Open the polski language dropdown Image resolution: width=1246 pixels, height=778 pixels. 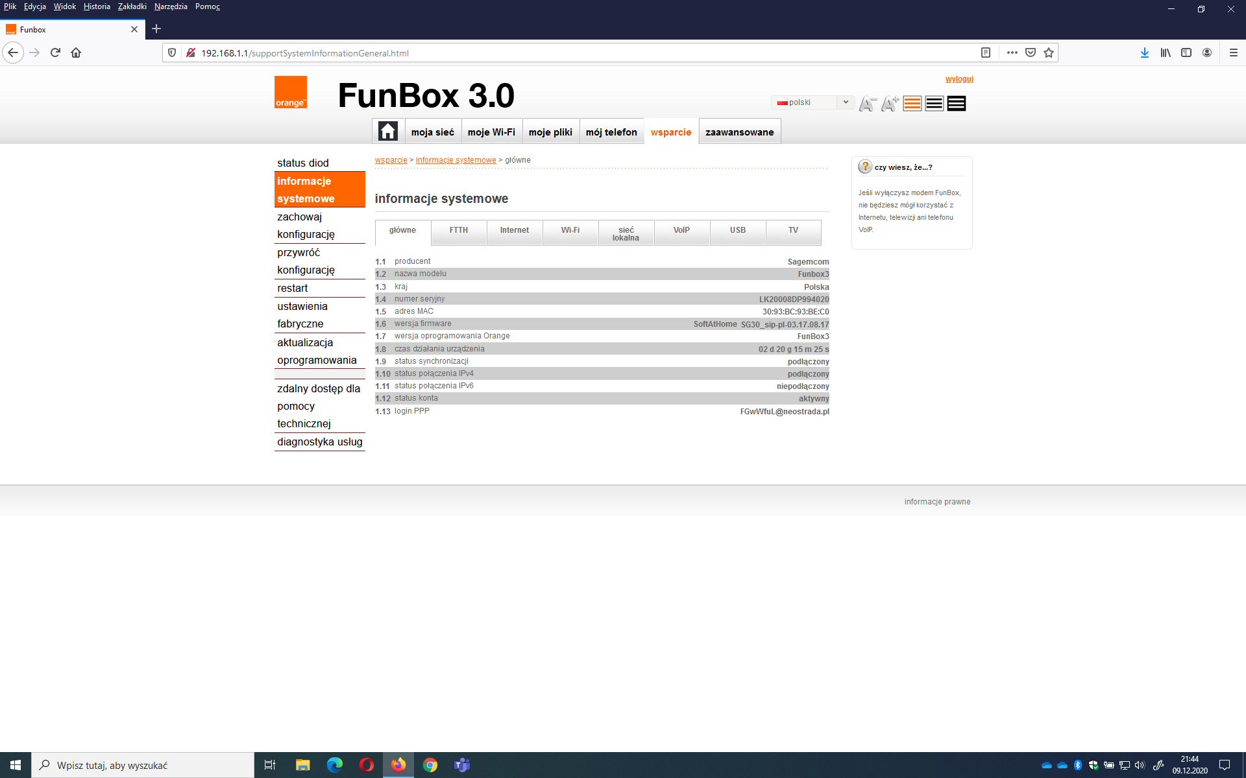[x=812, y=102]
